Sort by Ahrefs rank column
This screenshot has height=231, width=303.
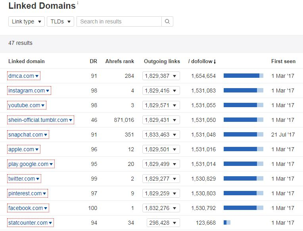tap(120, 62)
